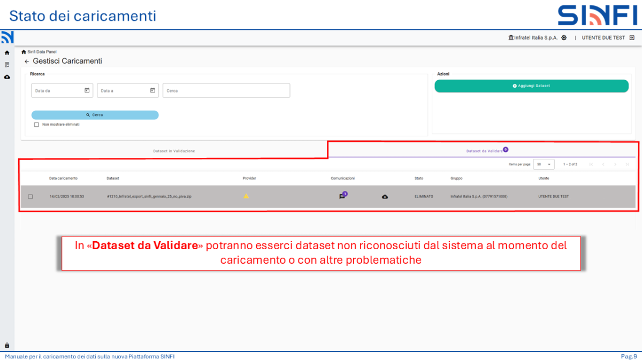This screenshot has width=642, height=361.
Task: Click the lock icon at sidebar bottom
Action: click(x=6, y=345)
